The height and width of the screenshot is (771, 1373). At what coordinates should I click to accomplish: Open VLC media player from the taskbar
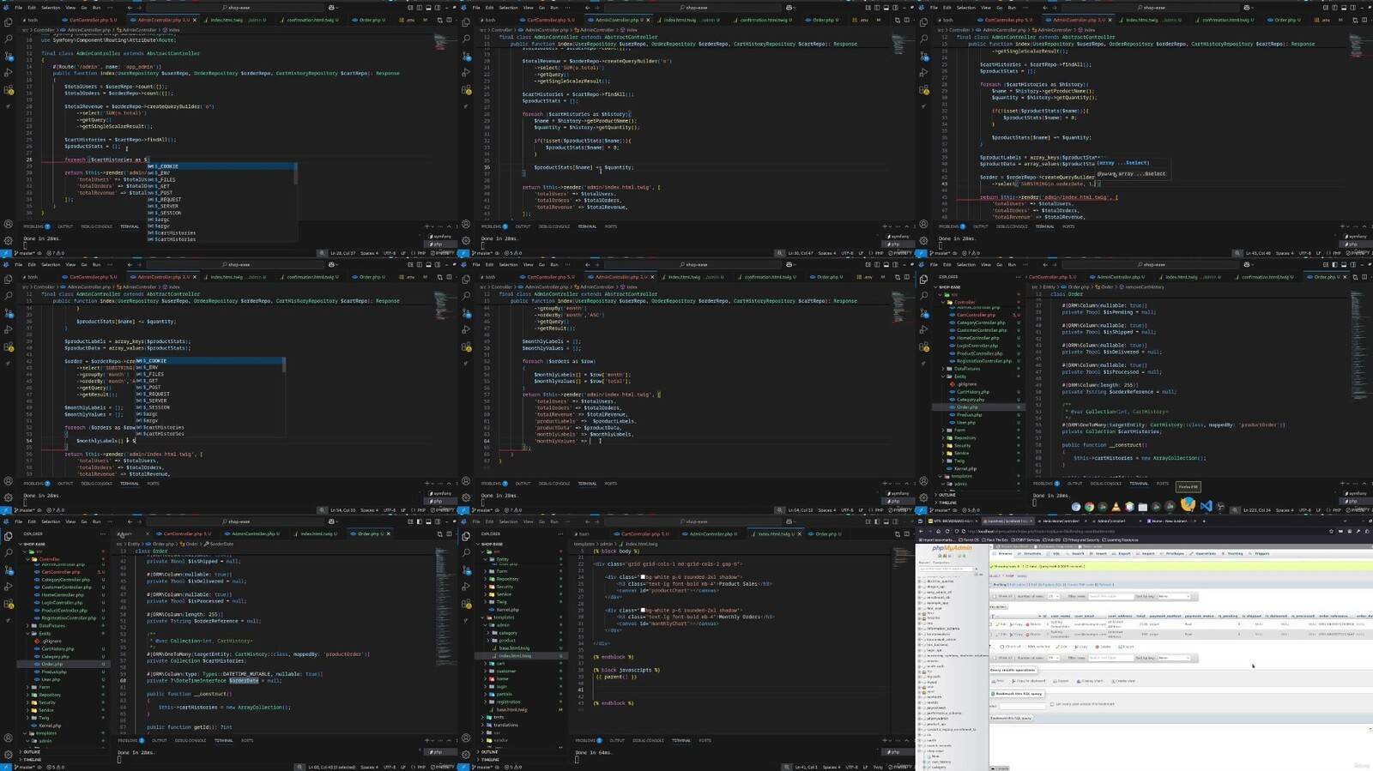point(1116,507)
